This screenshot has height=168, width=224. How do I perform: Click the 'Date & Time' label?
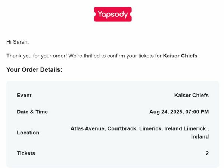(x=32, y=112)
